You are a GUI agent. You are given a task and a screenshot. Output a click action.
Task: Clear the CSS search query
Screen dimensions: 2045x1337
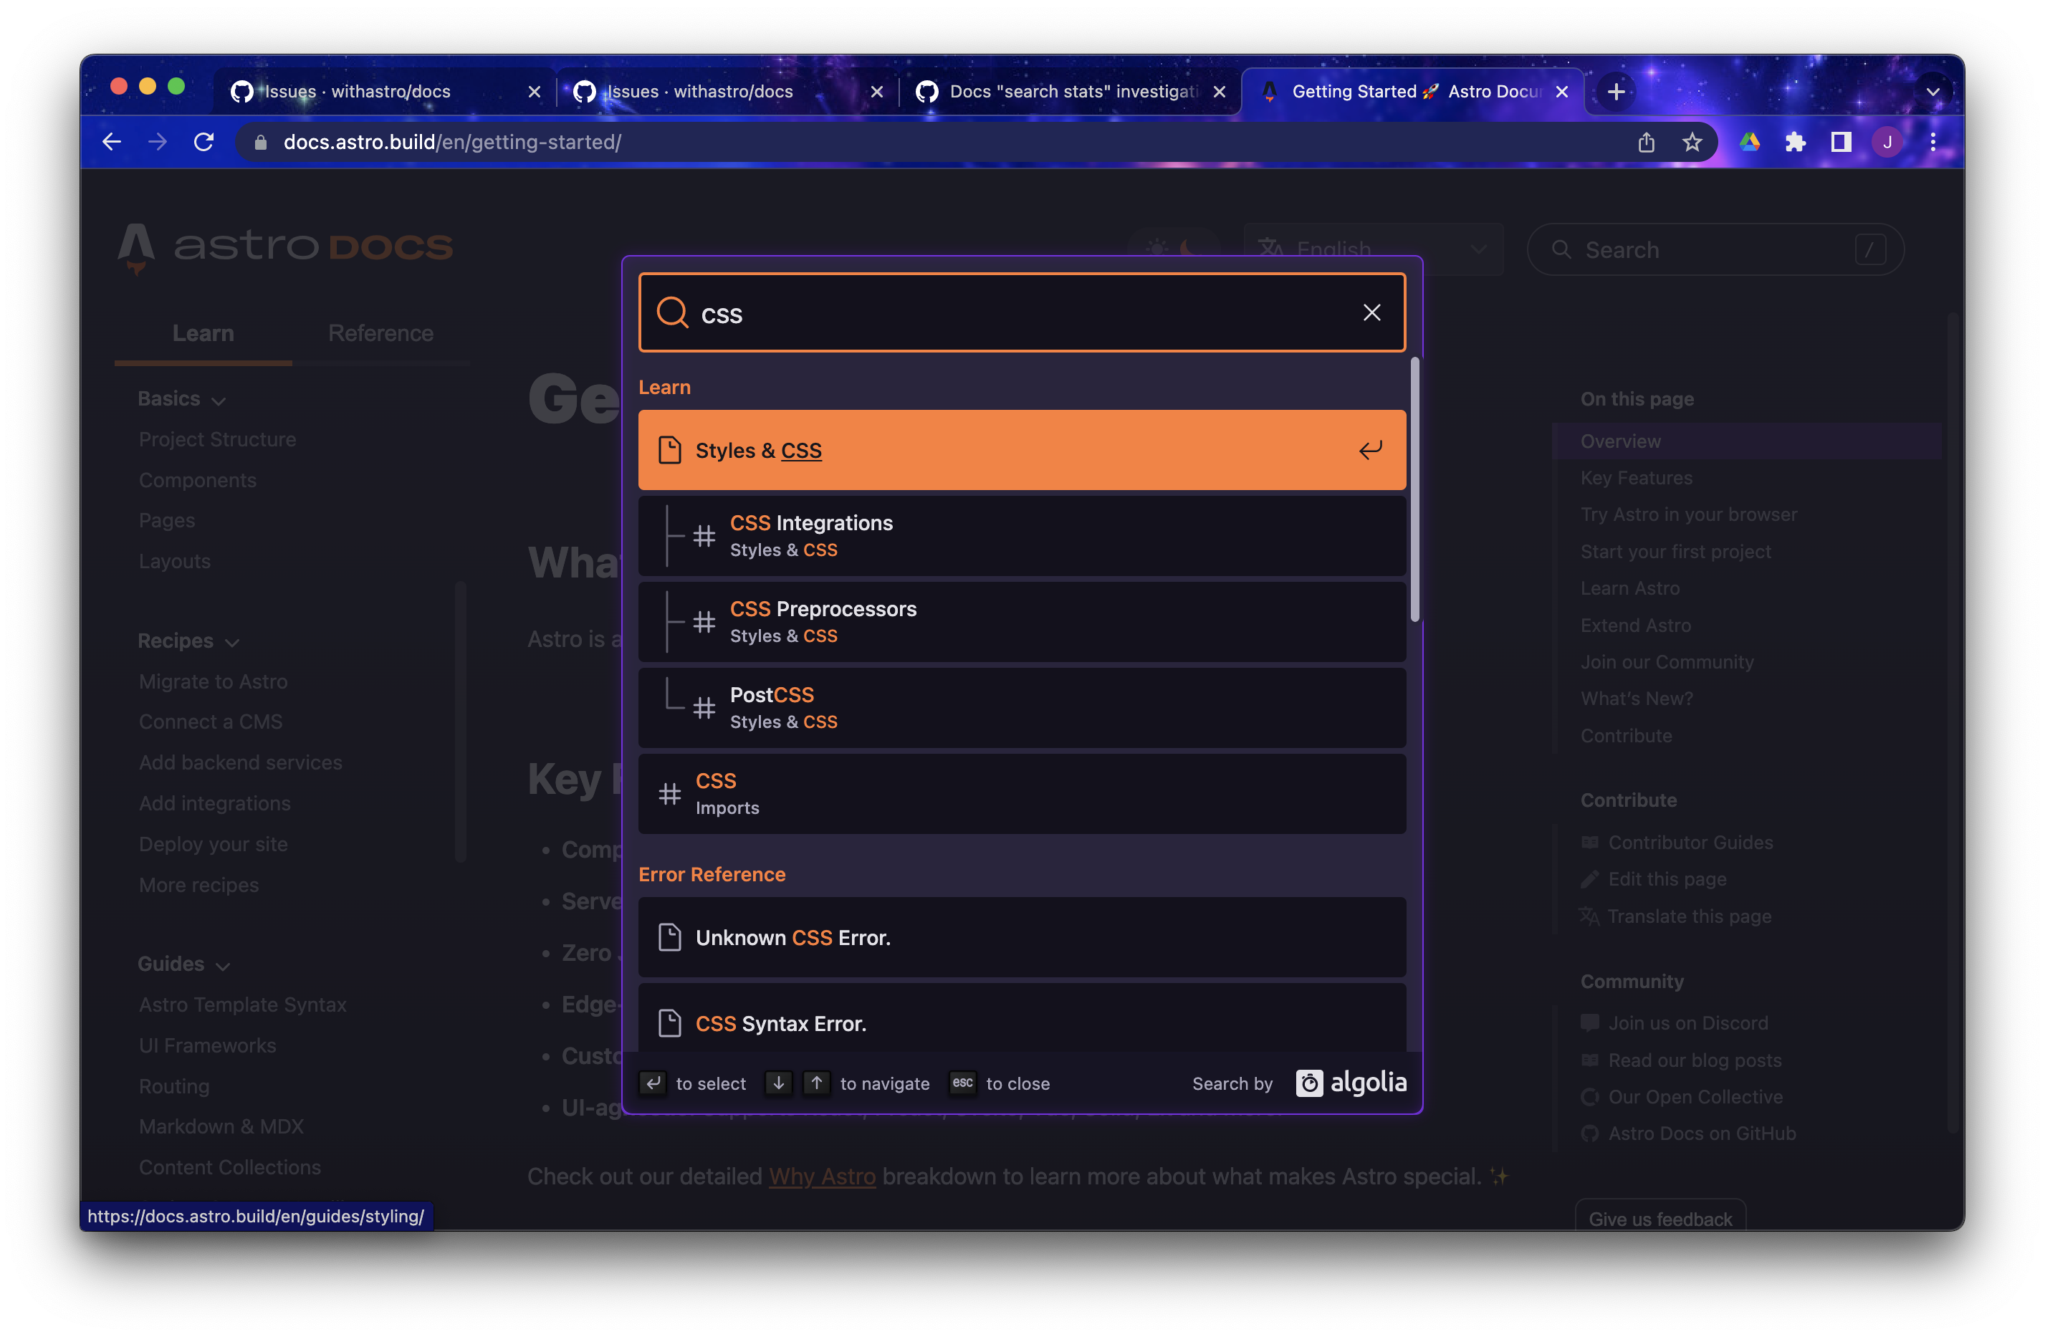tap(1371, 313)
